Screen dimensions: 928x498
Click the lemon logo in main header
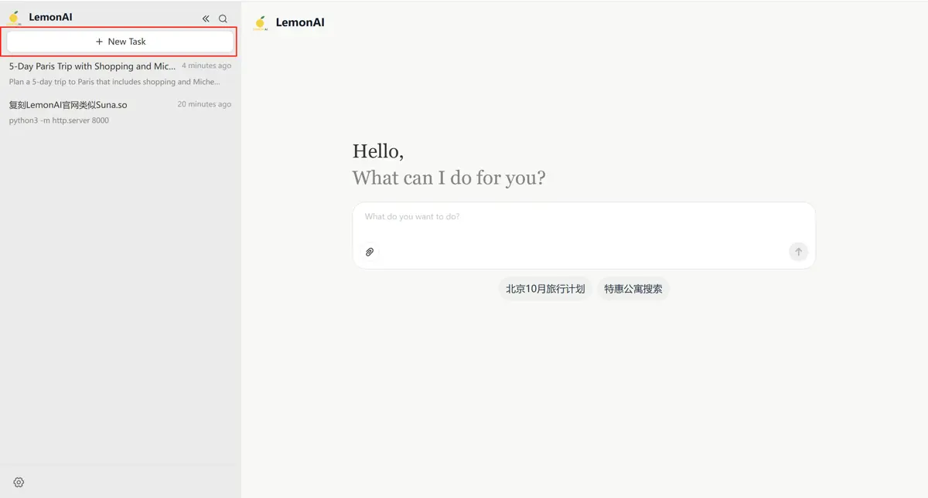(261, 23)
